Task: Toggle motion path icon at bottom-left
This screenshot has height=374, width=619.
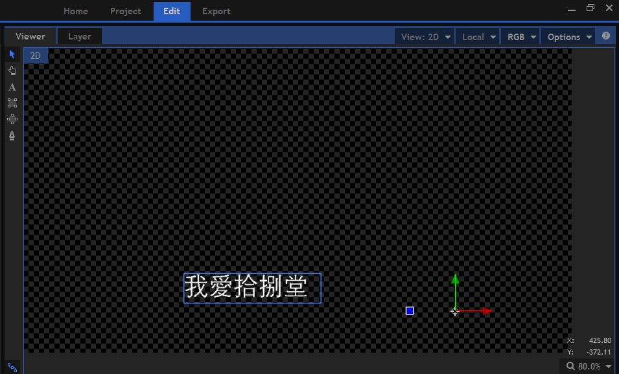Action: click(12, 367)
